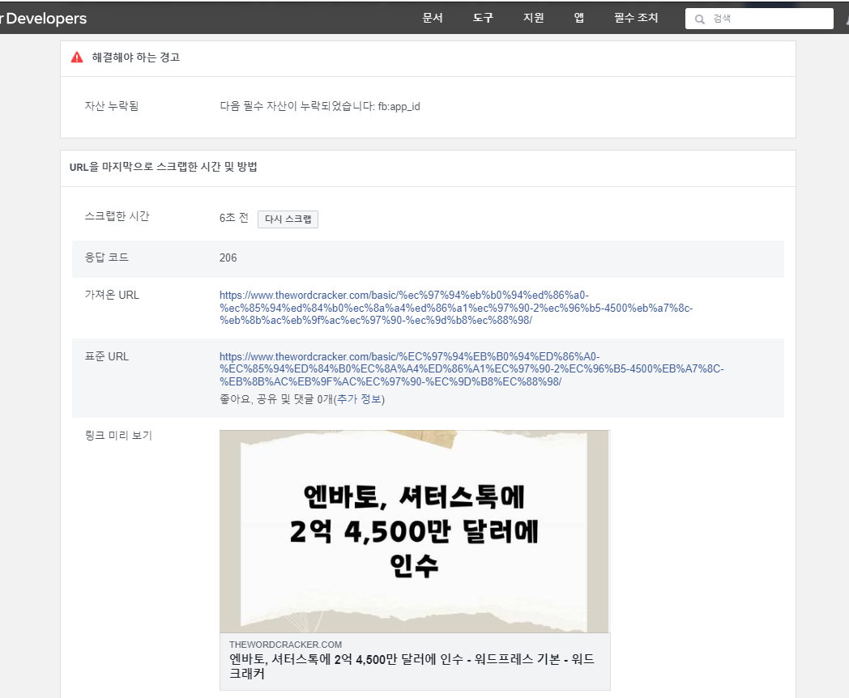This screenshot has width=849, height=698.
Task: Click the Developers logo in header
Action: tap(43, 19)
